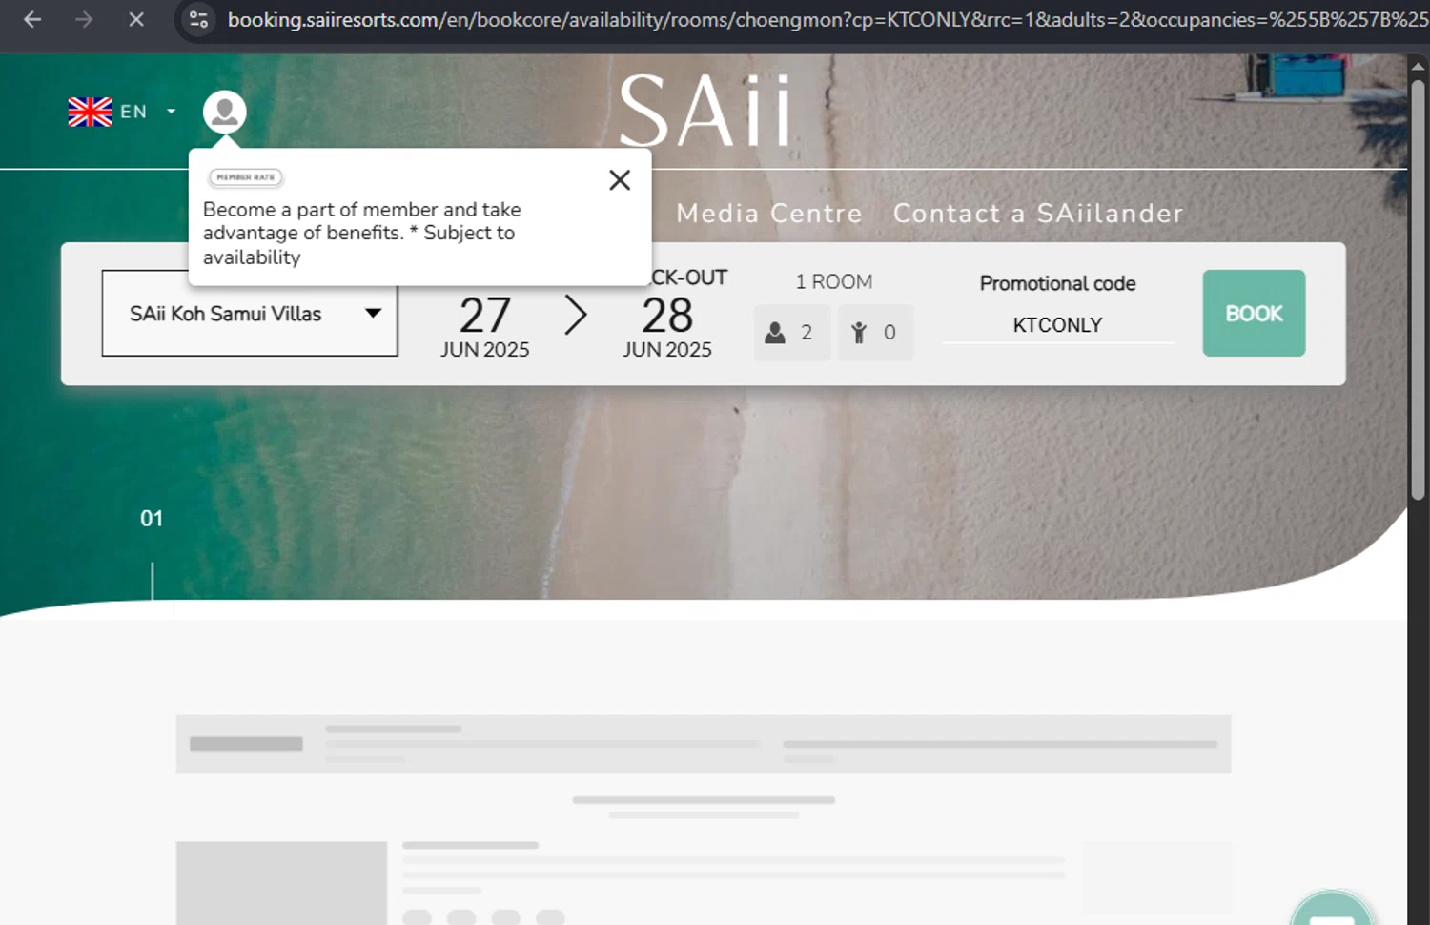
Task: Click the 1 ROOM label
Action: pos(834,281)
